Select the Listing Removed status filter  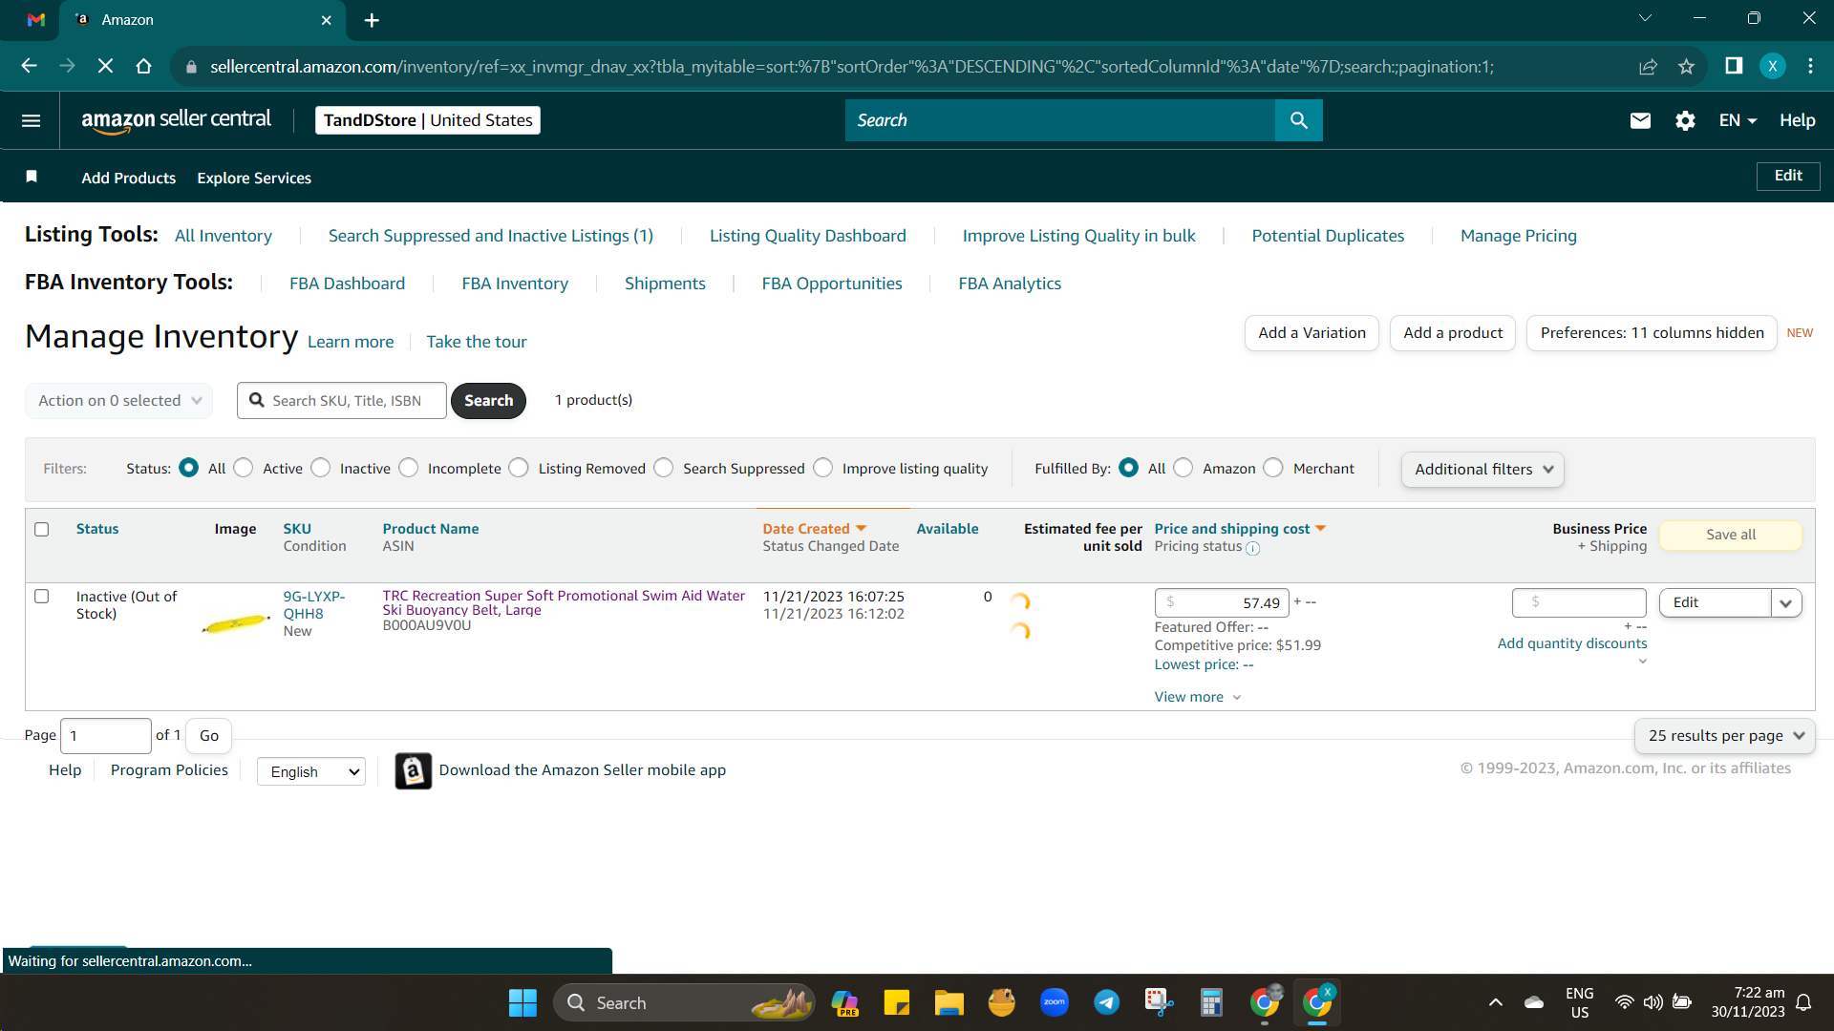coord(519,468)
